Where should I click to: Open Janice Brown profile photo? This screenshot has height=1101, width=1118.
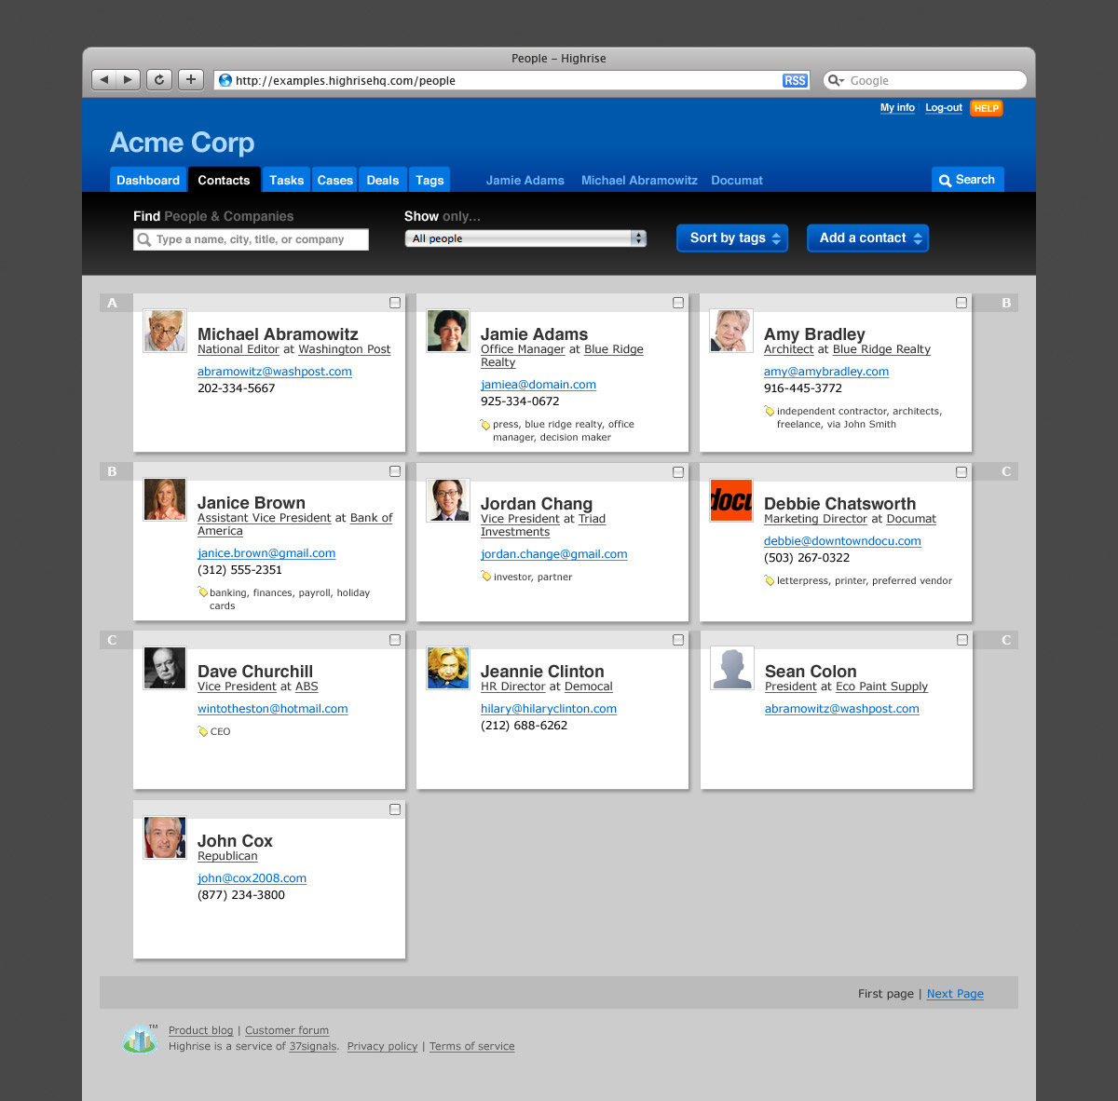click(x=165, y=499)
